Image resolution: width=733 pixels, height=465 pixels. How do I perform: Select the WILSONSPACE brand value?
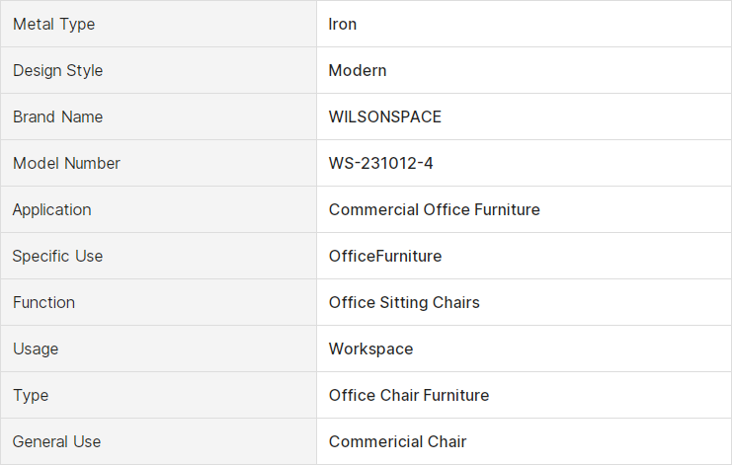pos(384,116)
